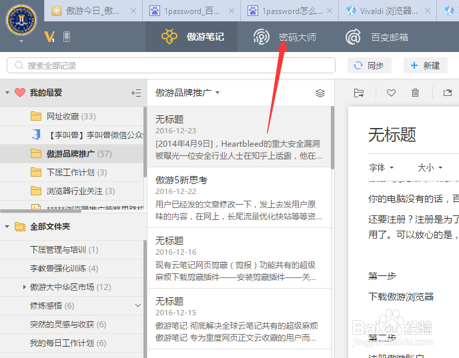Image resolution: width=459 pixels, height=358 pixels.
Task: Click the chevron next to 修炼感悟
Action: (138, 305)
